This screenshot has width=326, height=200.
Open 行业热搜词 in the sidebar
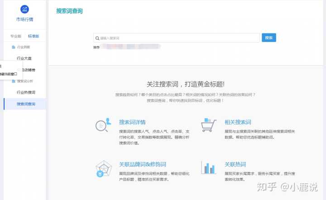click(26, 92)
